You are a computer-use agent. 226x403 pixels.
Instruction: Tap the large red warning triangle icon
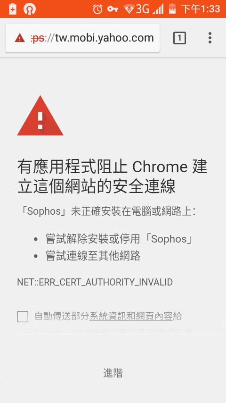[40, 116]
